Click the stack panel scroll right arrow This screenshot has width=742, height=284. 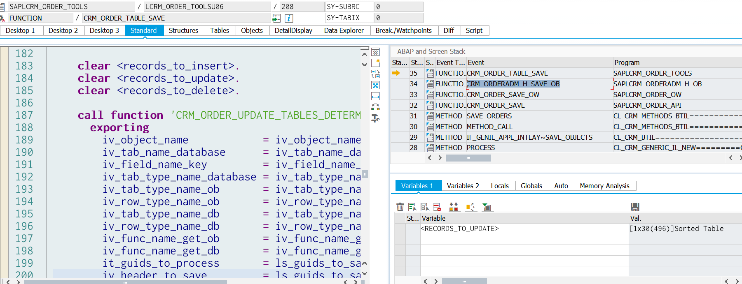440,158
